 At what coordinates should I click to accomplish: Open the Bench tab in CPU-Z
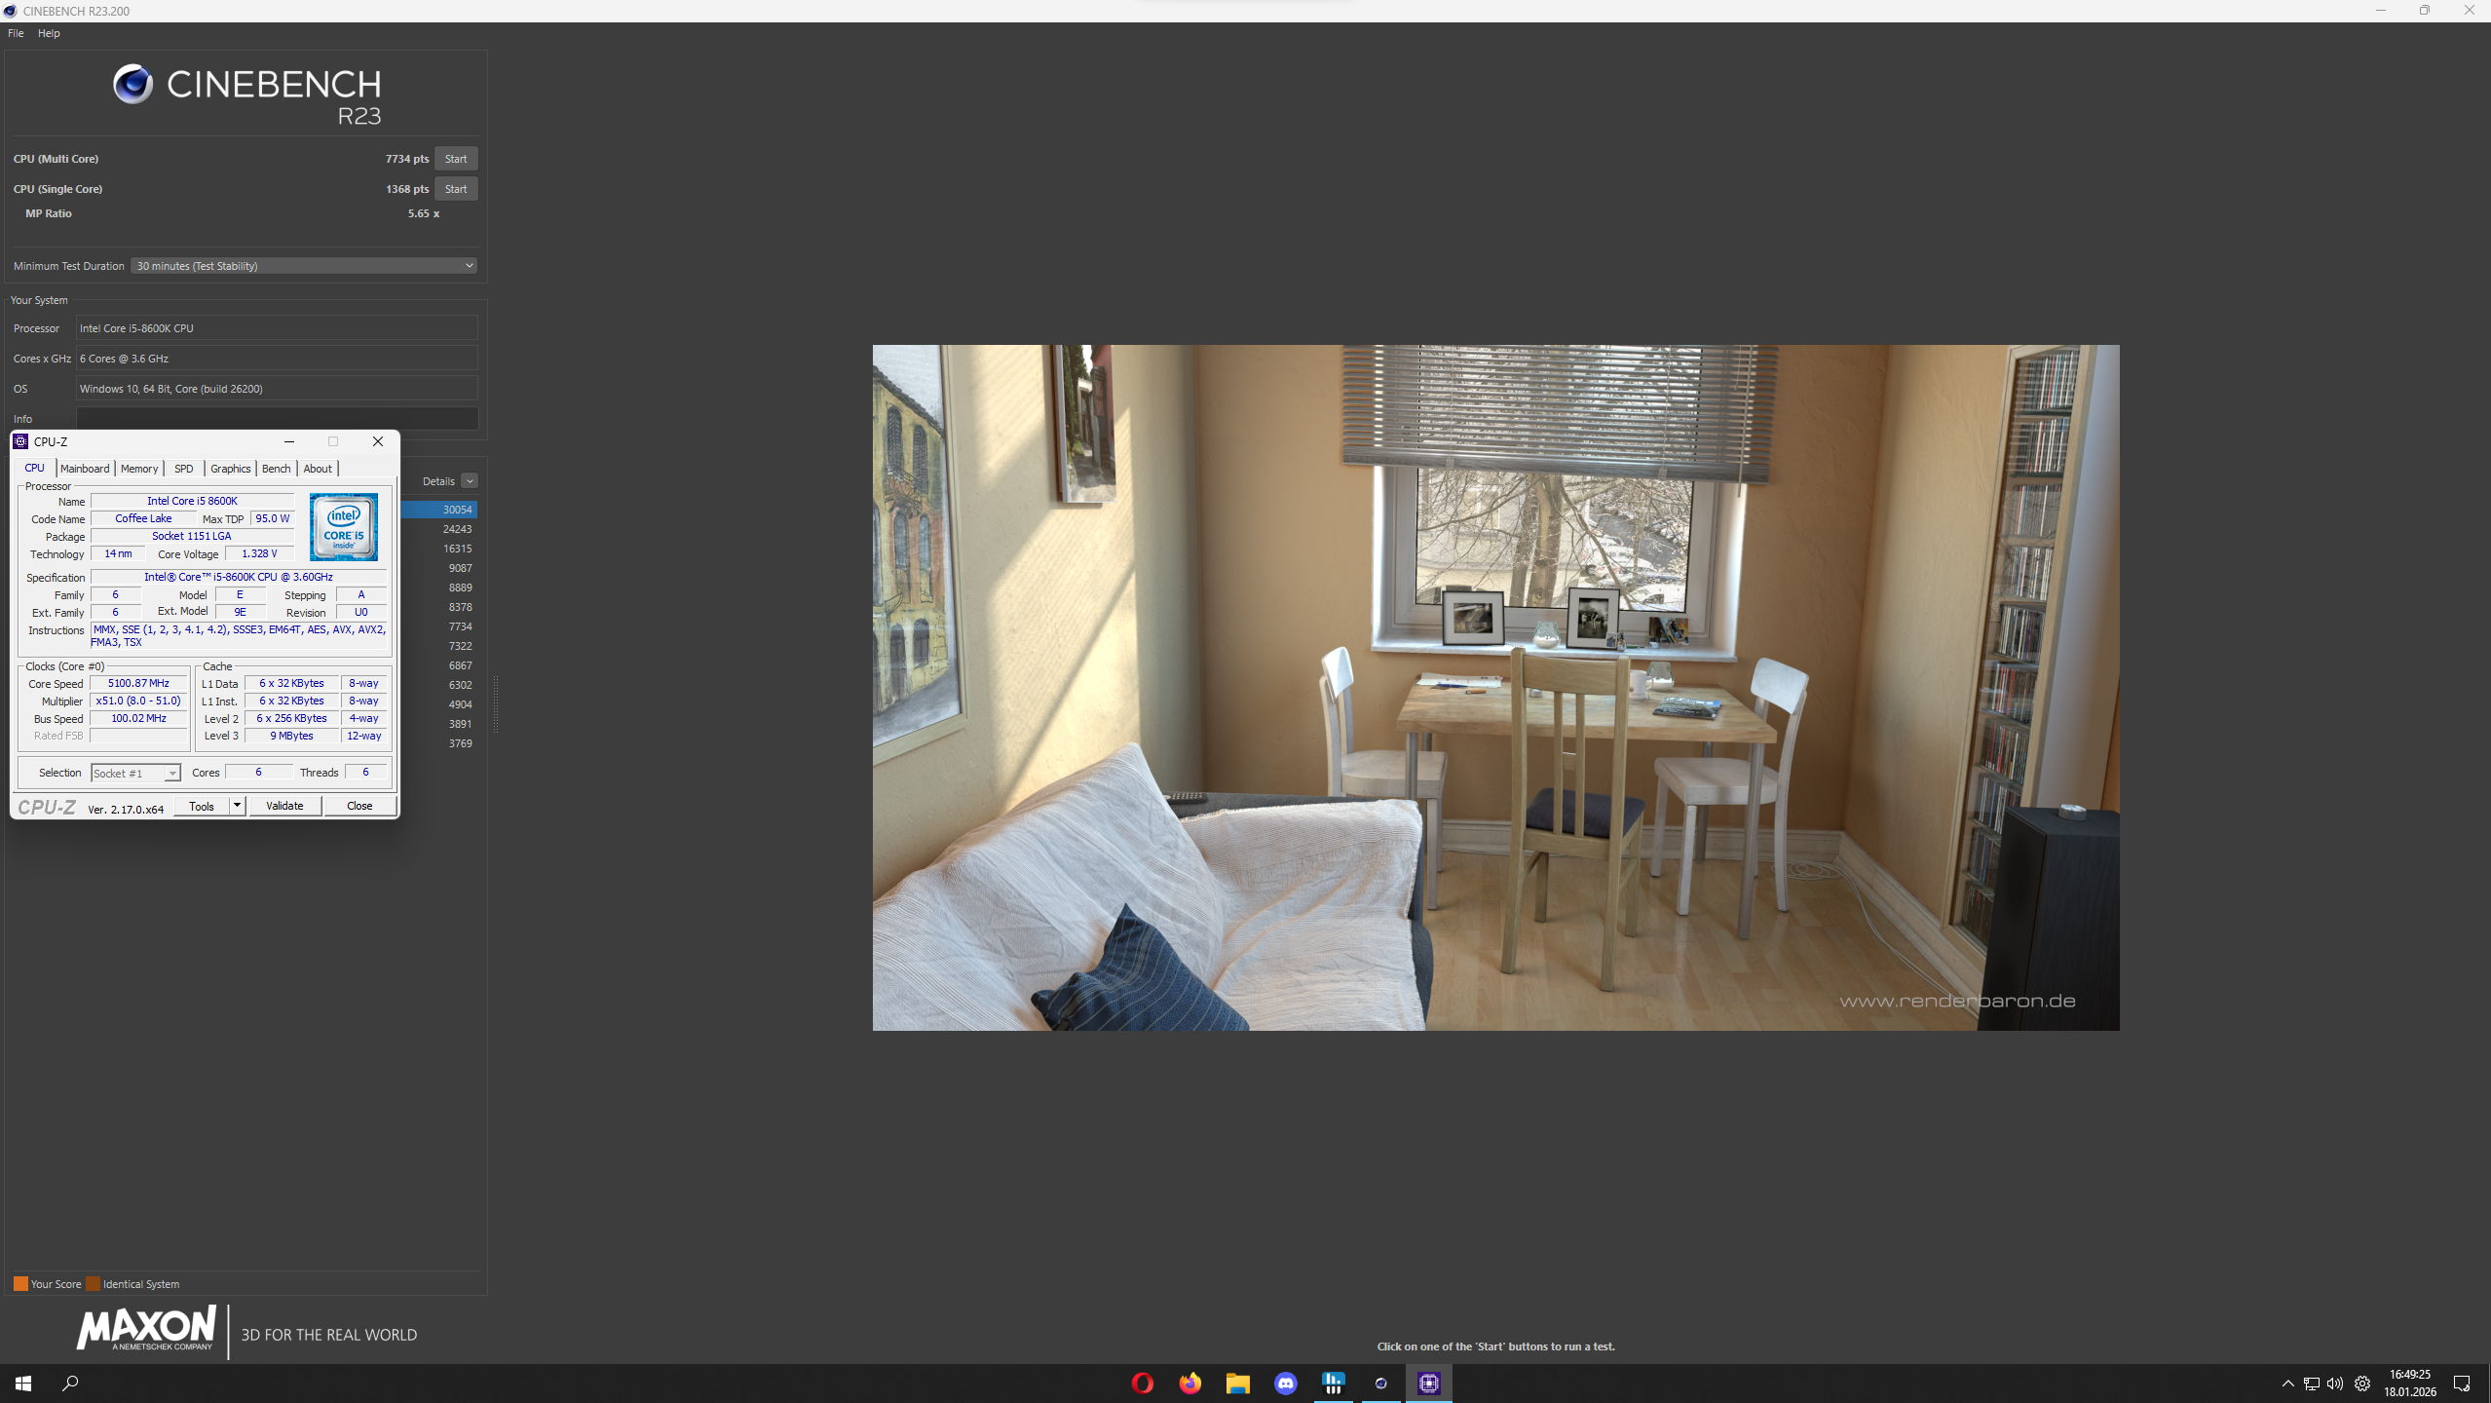pos(276,469)
